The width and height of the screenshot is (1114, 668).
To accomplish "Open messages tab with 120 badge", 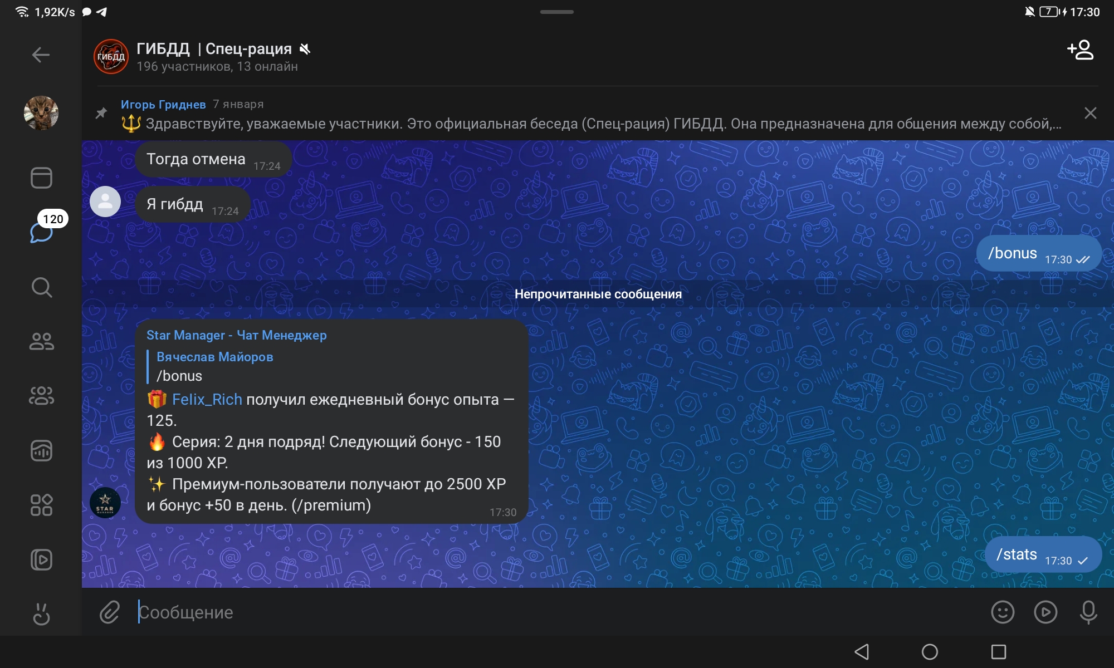I will tap(41, 233).
